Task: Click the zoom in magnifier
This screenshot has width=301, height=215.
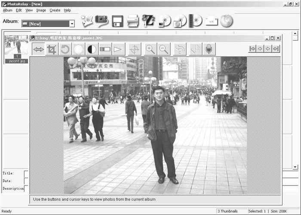Action: 150,49
